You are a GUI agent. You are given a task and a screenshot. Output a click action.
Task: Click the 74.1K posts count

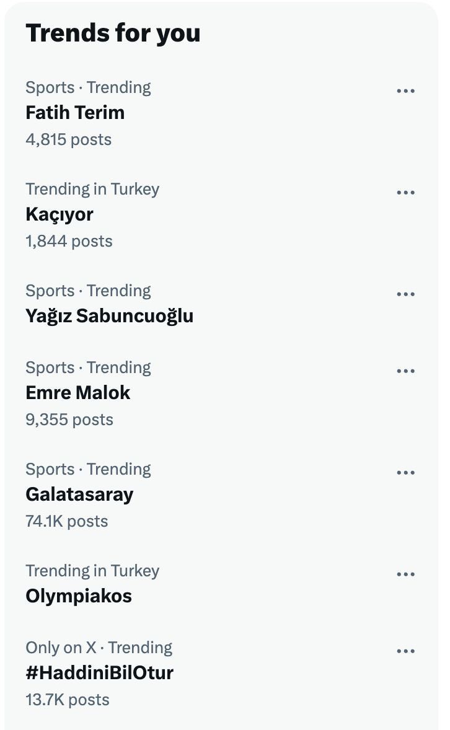pyautogui.click(x=67, y=521)
